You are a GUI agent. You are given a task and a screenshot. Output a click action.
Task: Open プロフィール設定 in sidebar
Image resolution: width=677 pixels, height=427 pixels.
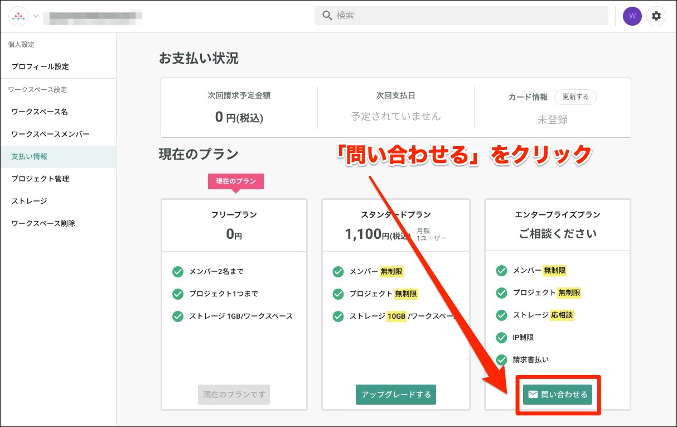click(x=40, y=66)
